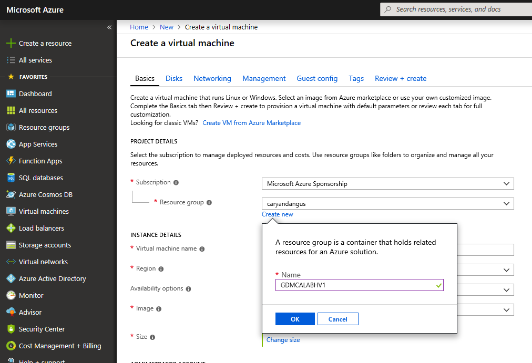Click the App Services globe icon
Viewport: 532px width, 363px height.
click(x=11, y=144)
